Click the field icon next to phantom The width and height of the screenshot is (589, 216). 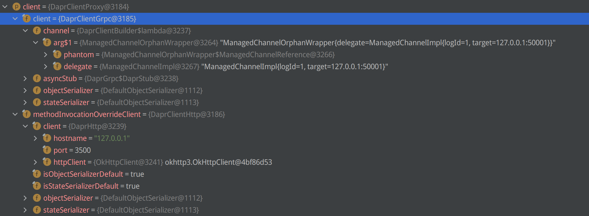(x=57, y=54)
